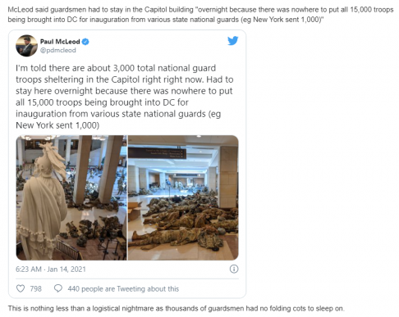Click the paragraph beginning 'McLeod said guardsmen'
Viewport: 399px width, 317px height.
click(200, 15)
